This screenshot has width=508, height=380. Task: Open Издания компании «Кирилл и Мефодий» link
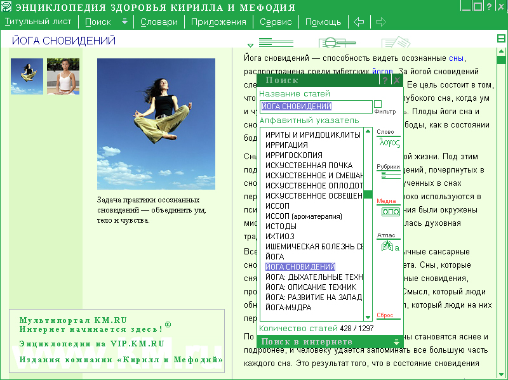pos(121,360)
